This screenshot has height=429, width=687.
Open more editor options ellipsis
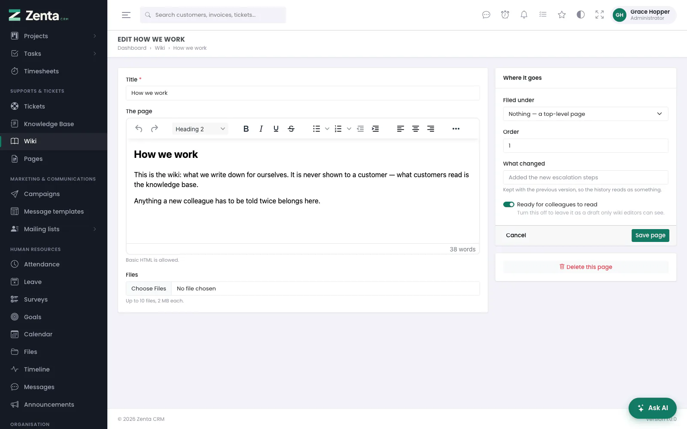tap(456, 129)
